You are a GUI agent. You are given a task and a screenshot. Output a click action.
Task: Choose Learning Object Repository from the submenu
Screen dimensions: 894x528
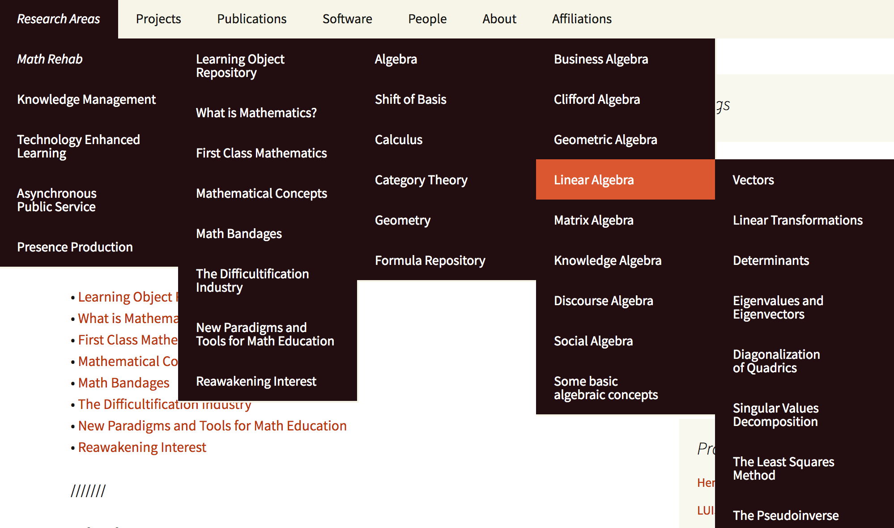240,66
